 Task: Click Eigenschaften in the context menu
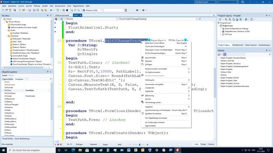click(151, 126)
